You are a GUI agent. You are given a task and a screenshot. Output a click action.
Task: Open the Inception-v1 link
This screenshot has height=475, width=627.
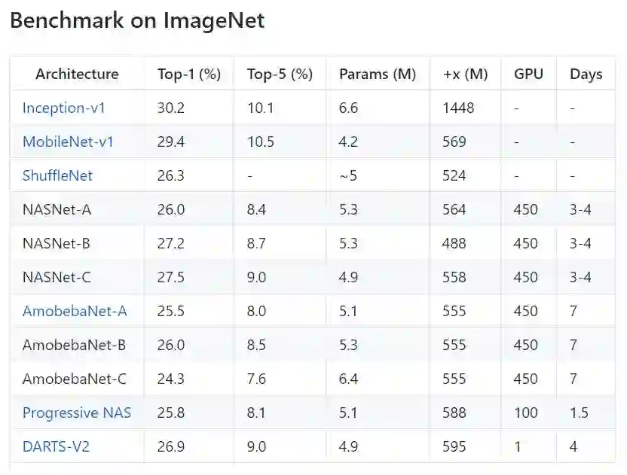coord(64,108)
